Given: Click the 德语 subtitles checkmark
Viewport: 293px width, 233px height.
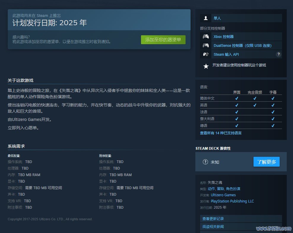Looking at the screenshot, I should (x=273, y=126).
